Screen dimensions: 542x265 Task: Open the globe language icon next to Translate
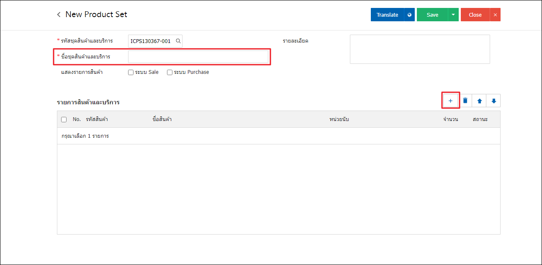409,15
